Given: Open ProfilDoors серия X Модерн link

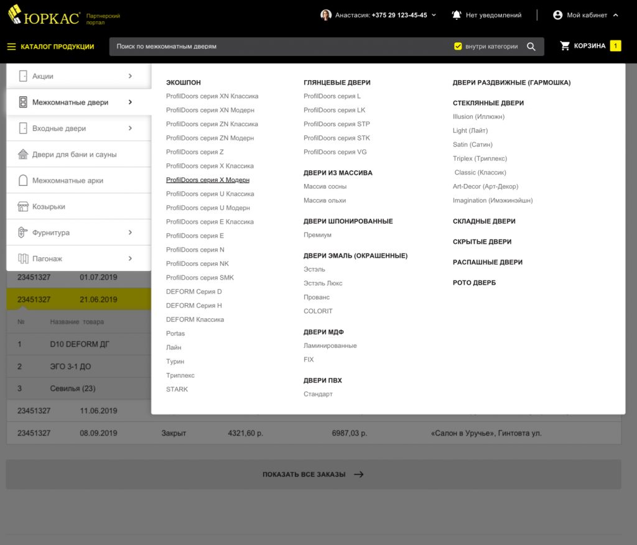Looking at the screenshot, I should (x=208, y=180).
